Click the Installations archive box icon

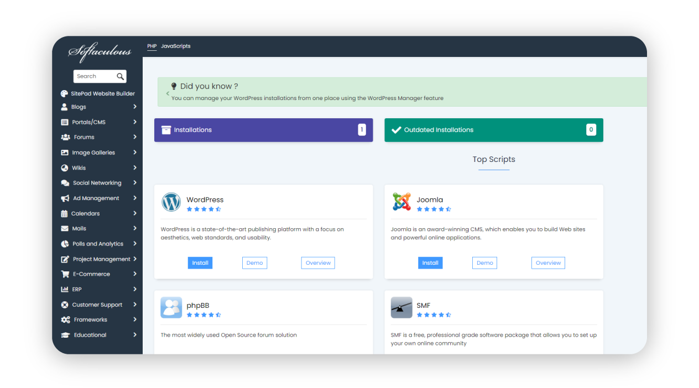click(166, 130)
